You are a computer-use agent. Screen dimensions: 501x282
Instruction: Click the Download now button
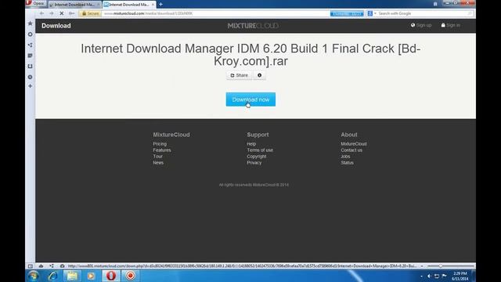tap(250, 99)
